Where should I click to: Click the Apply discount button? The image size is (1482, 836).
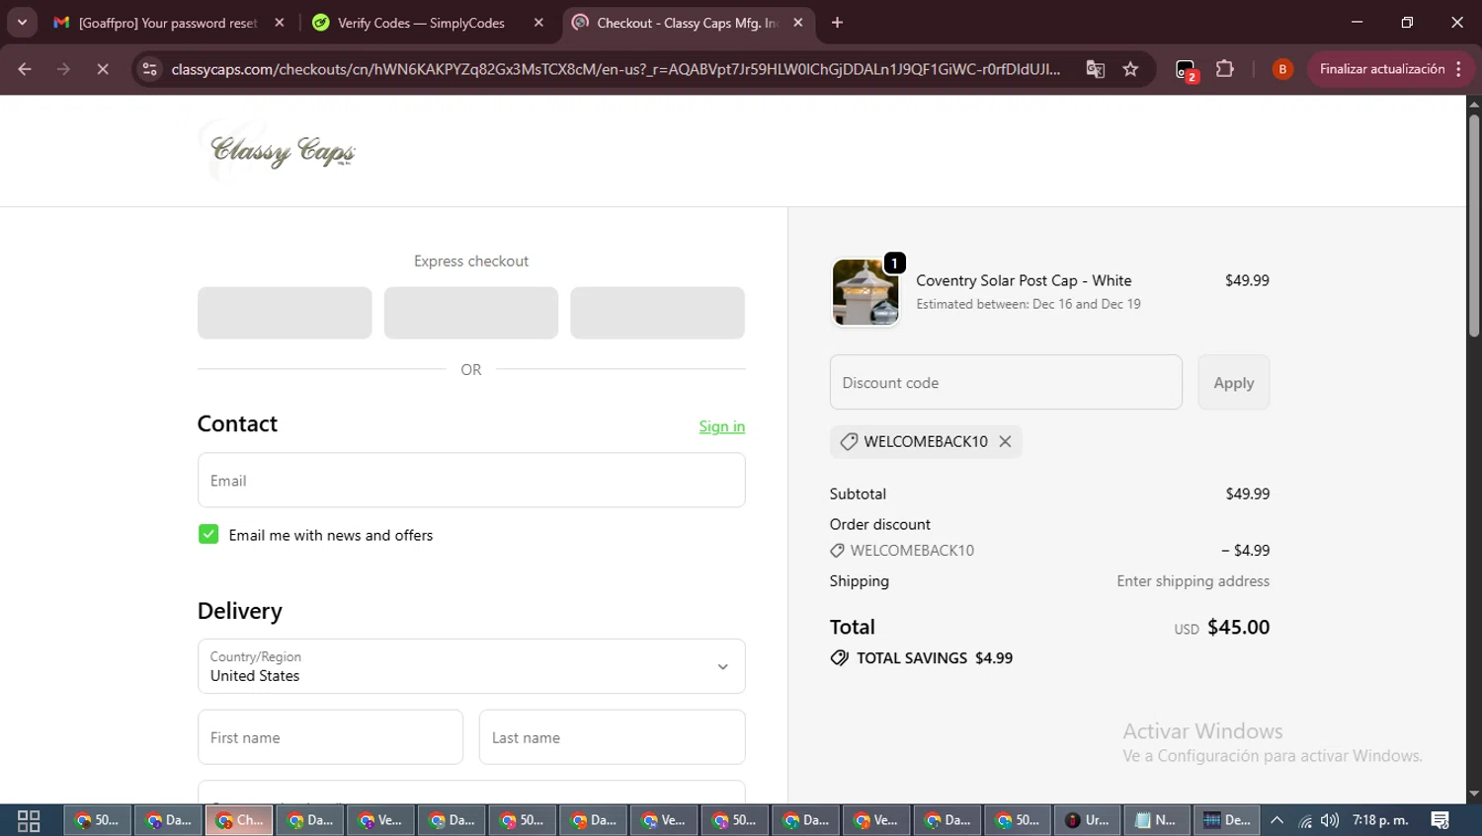(1234, 382)
